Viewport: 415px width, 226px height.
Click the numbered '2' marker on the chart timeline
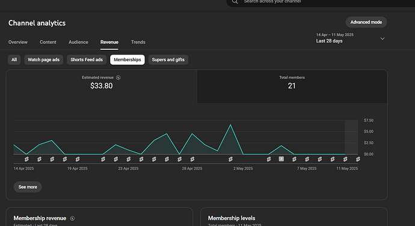pyautogui.click(x=281, y=159)
